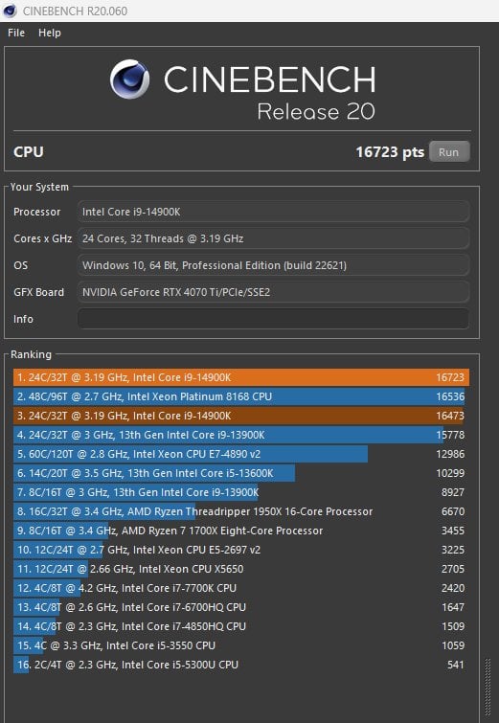Select the Xeon E7-4890 v2 ranking row
Viewport: 499px width, 723px height.
click(241, 454)
